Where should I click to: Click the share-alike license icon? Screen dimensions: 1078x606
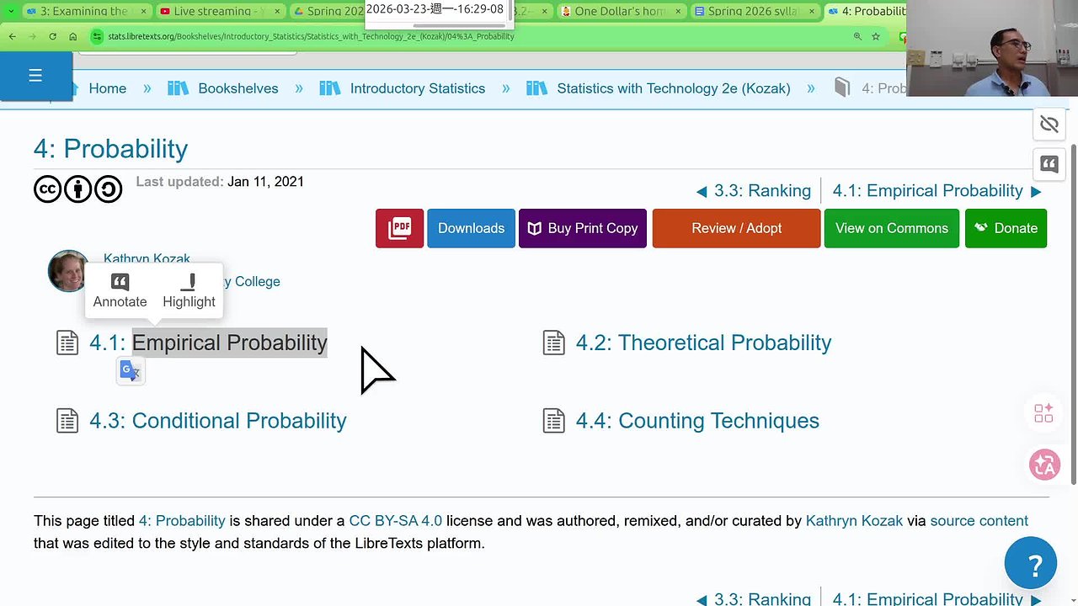108,189
